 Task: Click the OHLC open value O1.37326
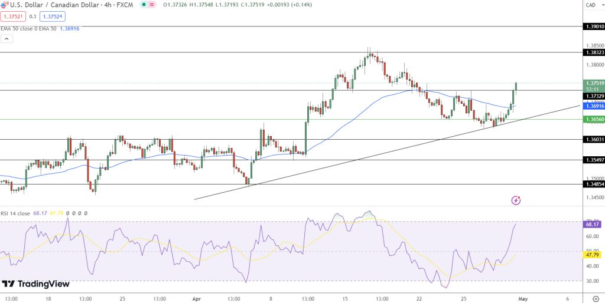(x=176, y=5)
